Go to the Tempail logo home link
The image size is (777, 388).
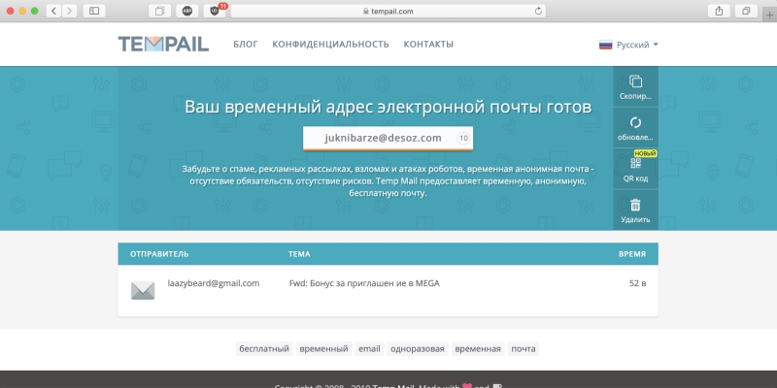(x=164, y=45)
